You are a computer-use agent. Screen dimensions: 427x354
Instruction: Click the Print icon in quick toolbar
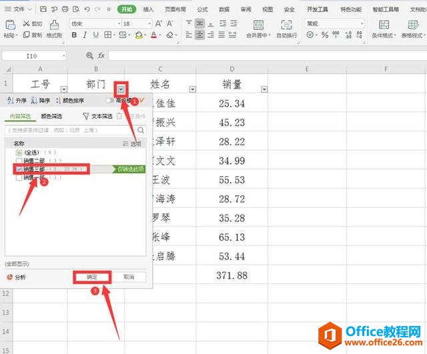coord(65,9)
